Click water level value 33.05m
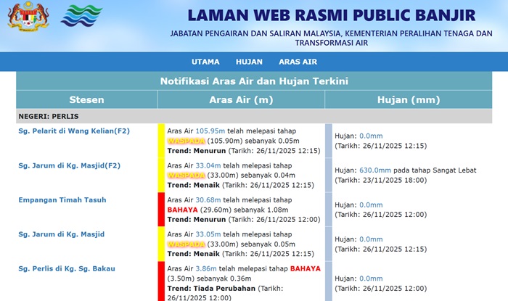This screenshot has width=508, height=301. (208, 234)
